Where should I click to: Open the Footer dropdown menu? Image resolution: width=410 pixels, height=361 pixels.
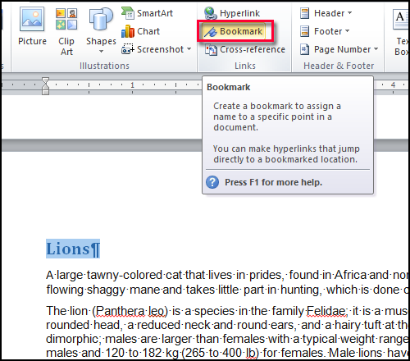click(x=325, y=31)
